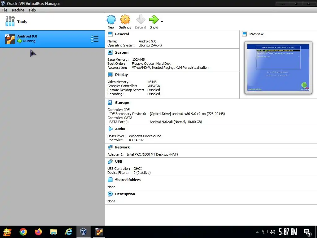Click the android-x86-9.0-r2.iso optical drive entry

coord(187,114)
